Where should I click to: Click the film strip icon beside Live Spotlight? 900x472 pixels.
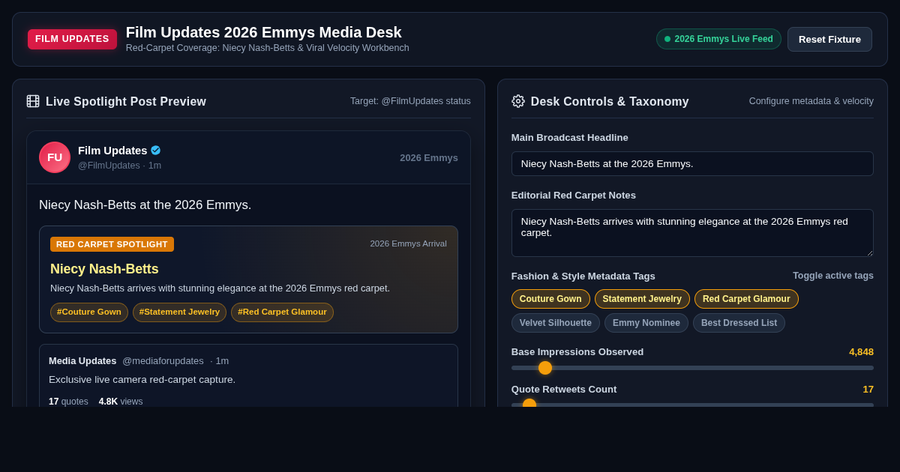(33, 101)
